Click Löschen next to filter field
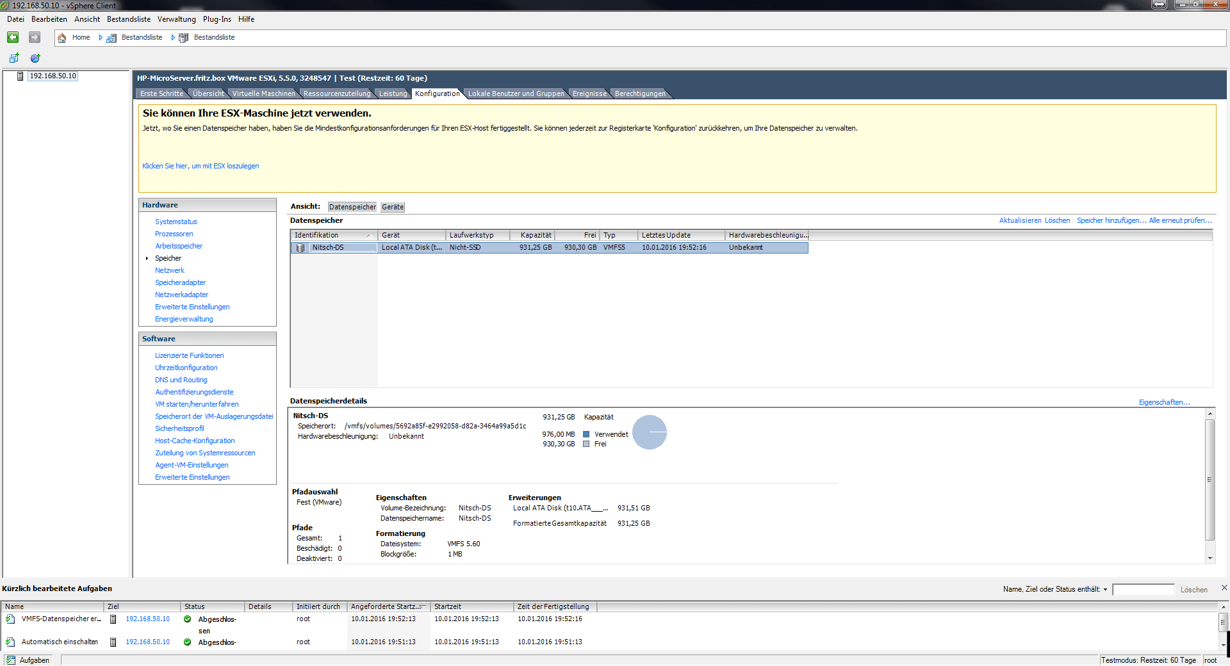 coord(1194,590)
